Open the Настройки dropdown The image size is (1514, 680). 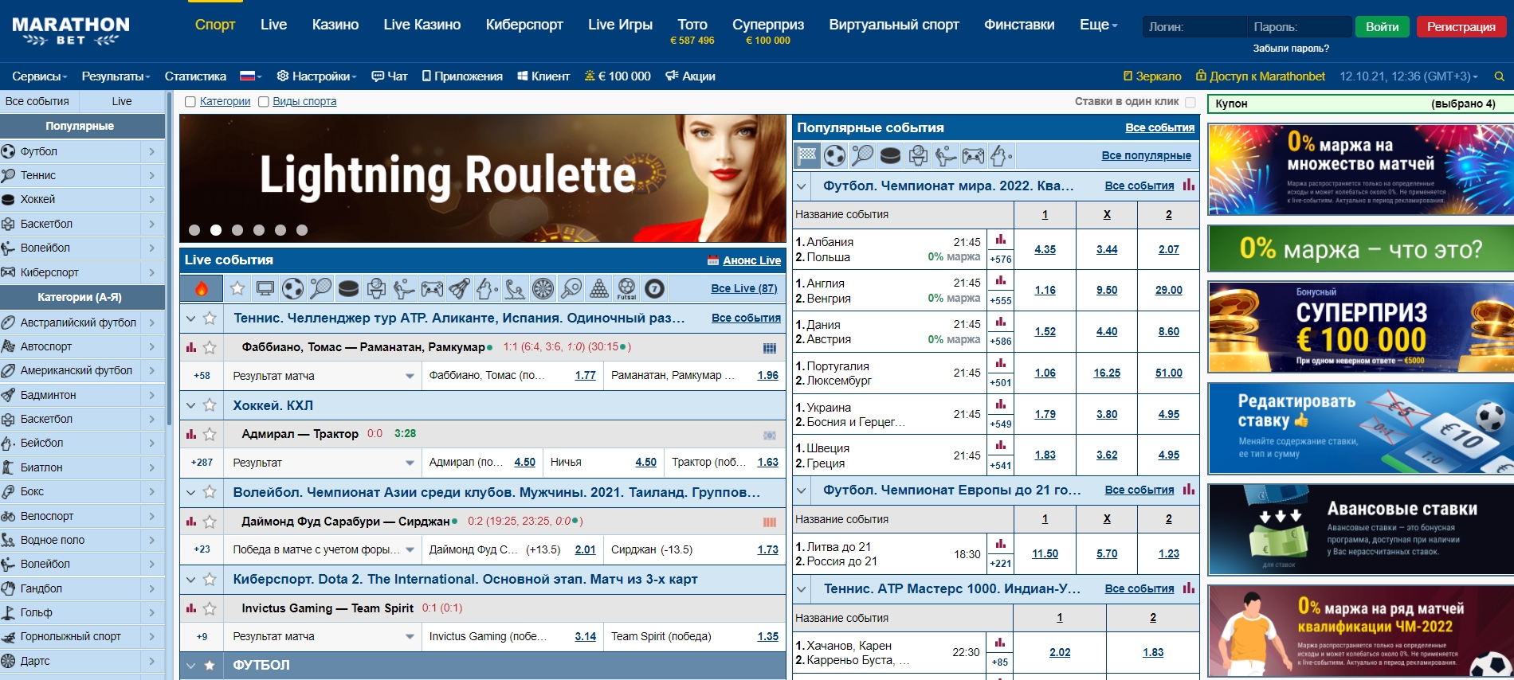click(x=316, y=76)
